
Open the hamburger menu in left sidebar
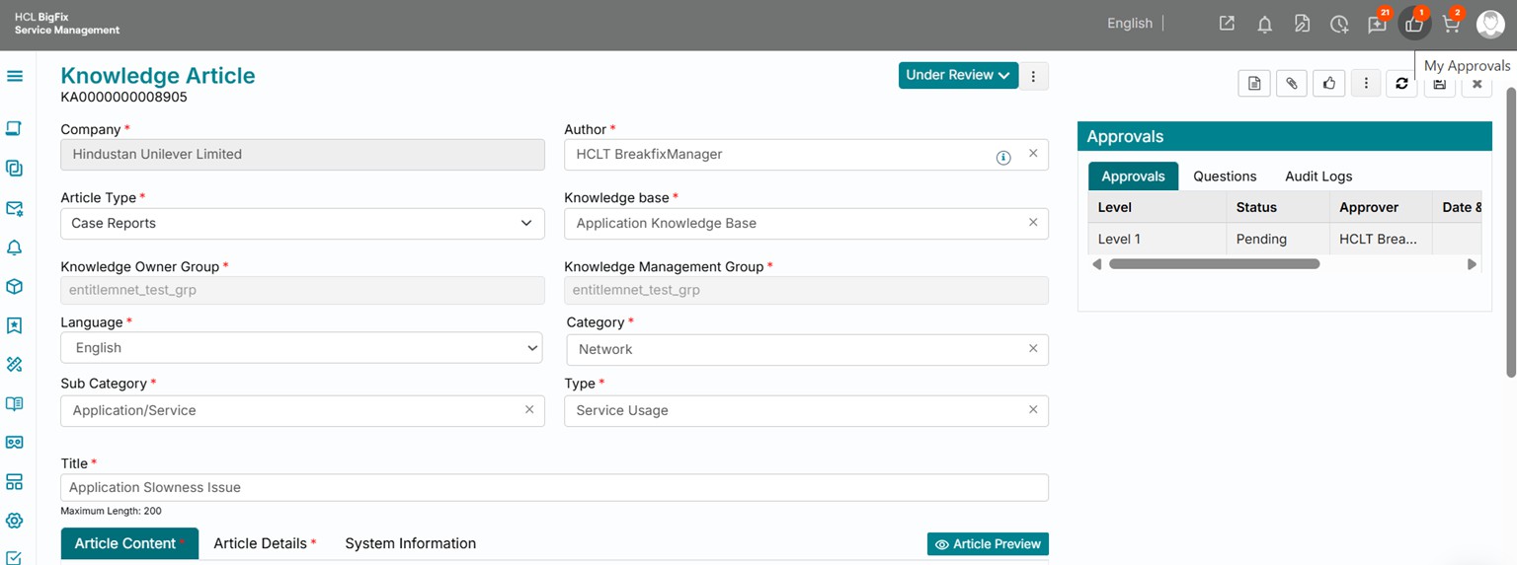tap(15, 76)
